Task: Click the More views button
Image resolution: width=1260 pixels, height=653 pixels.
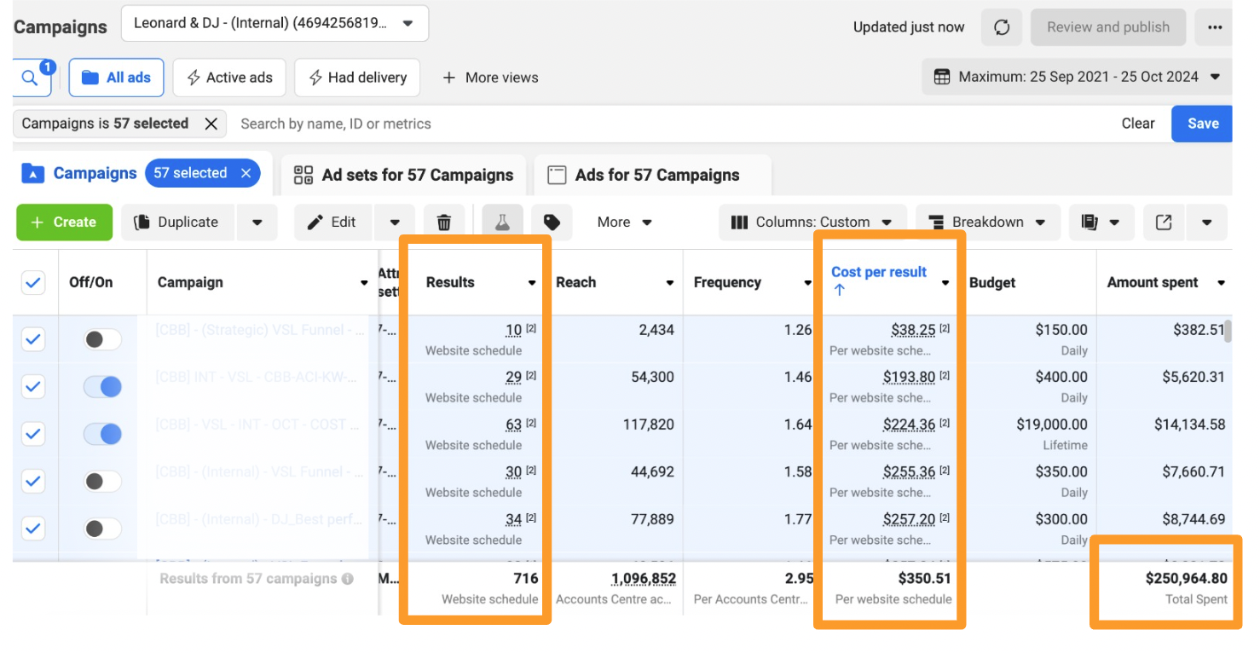Action: (x=490, y=78)
